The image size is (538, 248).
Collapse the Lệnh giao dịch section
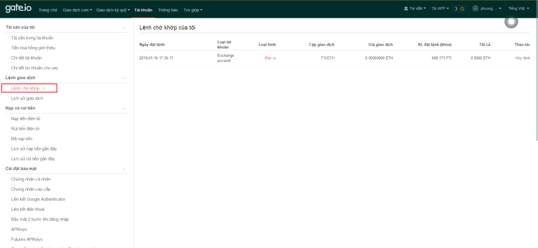(x=124, y=78)
